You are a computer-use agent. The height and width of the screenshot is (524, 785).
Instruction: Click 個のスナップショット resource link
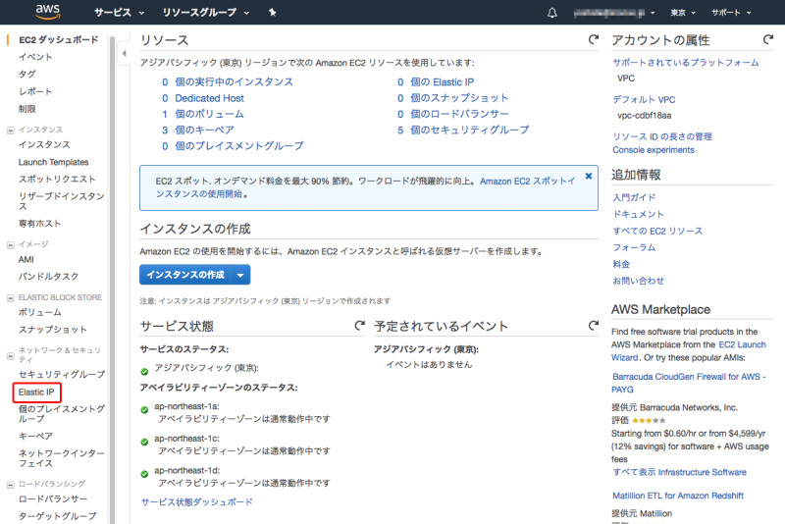pos(459,98)
